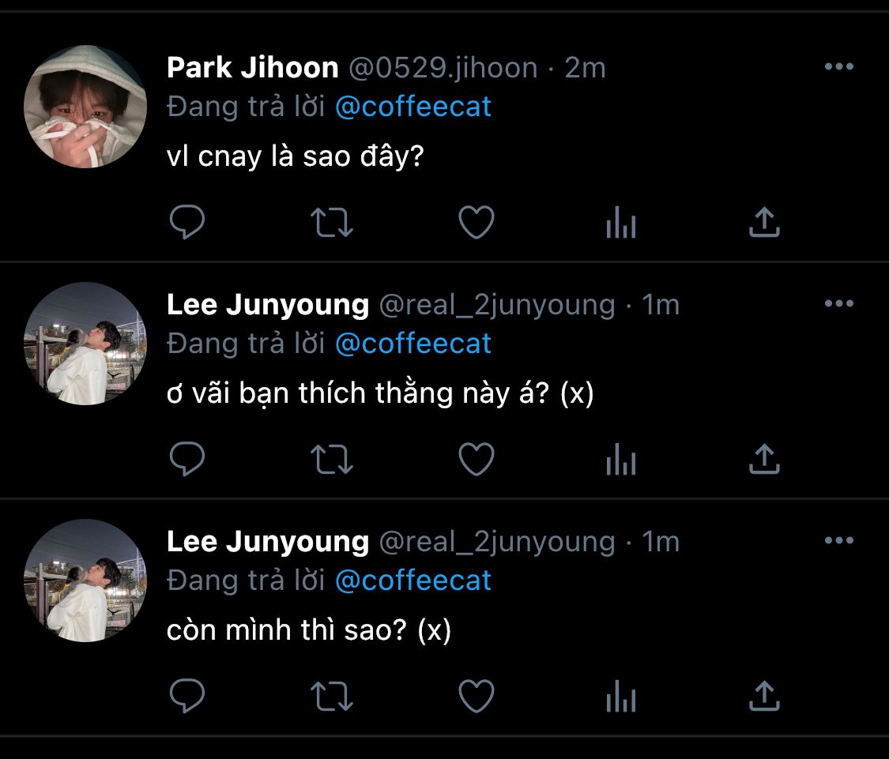The width and height of the screenshot is (889, 759).
Task: Open Park Jihoon's profile name
Action: tap(253, 68)
